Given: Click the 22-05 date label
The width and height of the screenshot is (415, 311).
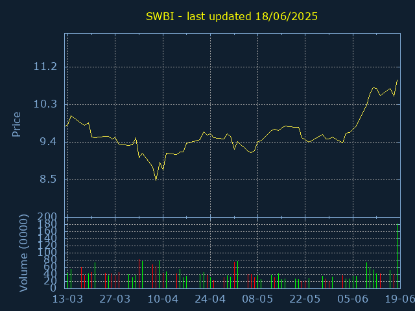Looking at the screenshot, I should pos(305,299).
